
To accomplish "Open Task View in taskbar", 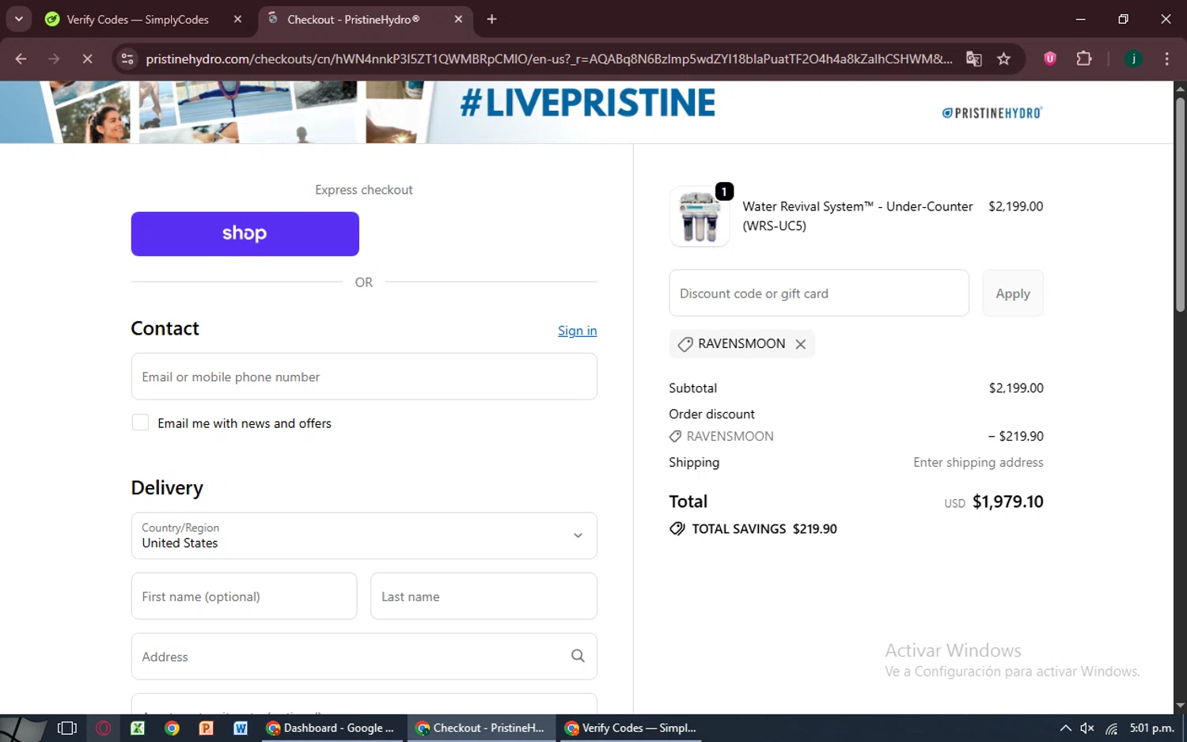I will [x=67, y=728].
